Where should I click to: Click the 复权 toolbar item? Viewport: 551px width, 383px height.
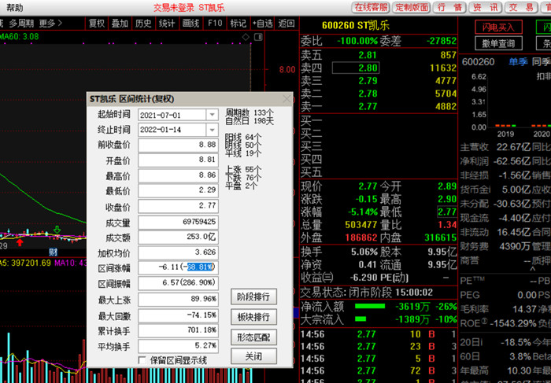(x=97, y=24)
